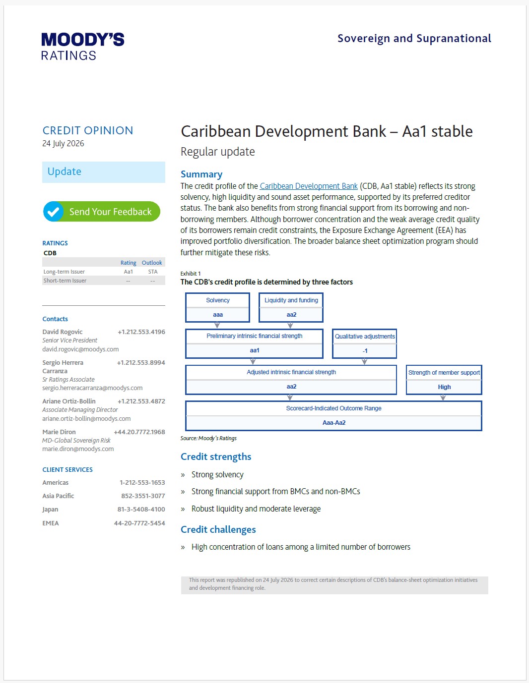Click the date 24 July 2026
Screen dimensions: 529x683
pyautogui.click(x=63, y=144)
